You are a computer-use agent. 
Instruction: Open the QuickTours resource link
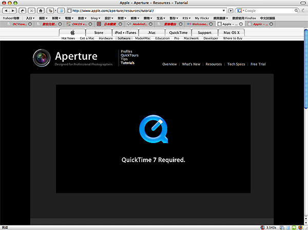[x=129, y=55]
